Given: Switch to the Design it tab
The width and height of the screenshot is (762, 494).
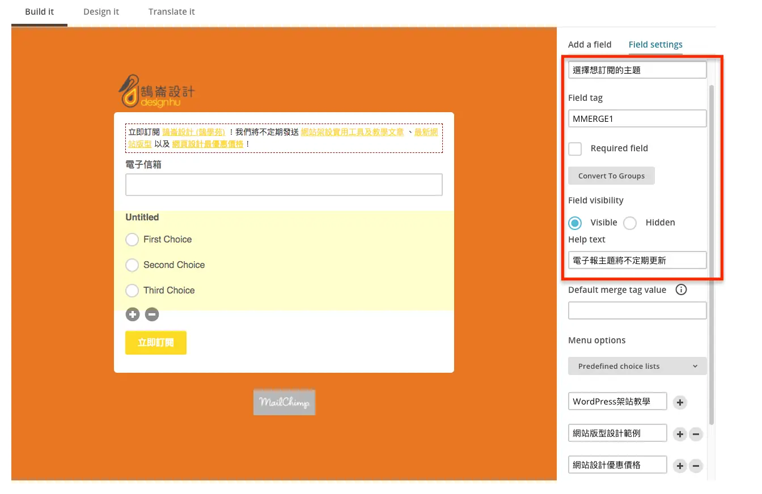Looking at the screenshot, I should point(101,12).
